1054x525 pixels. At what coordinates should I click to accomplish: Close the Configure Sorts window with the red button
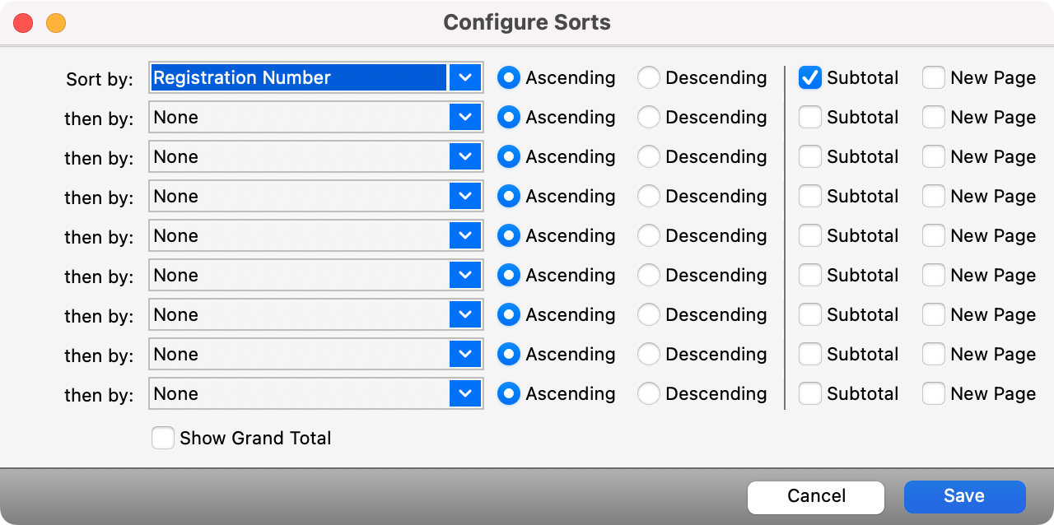point(23,23)
